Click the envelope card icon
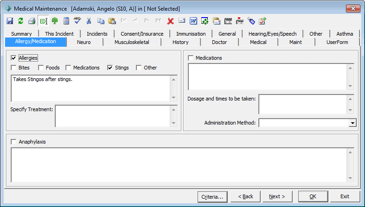Screen dimensions: 365x207 (182, 21)
